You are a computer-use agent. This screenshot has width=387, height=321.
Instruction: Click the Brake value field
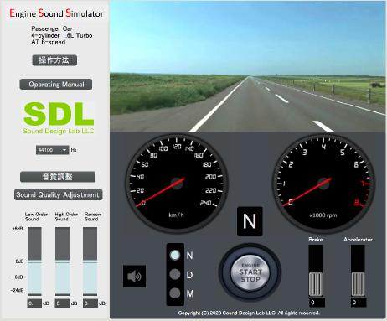tap(317, 303)
